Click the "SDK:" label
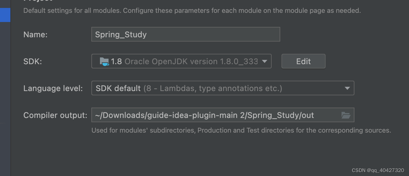This screenshot has height=176, width=409. [x=32, y=61]
